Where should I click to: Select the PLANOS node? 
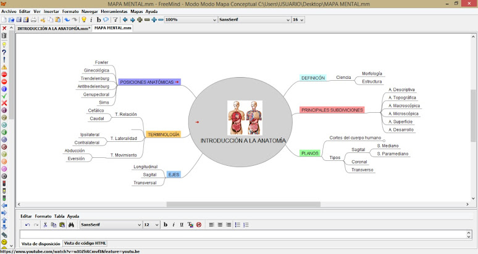point(310,154)
